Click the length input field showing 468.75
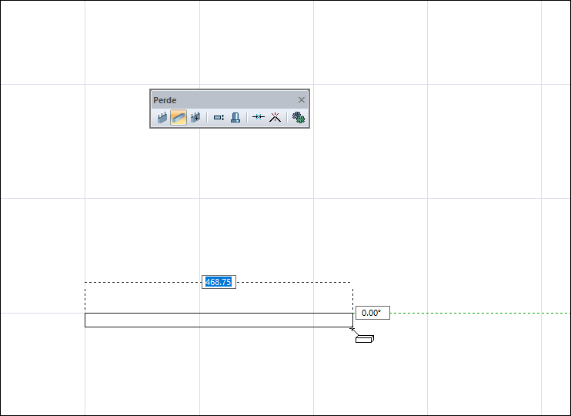The width and height of the screenshot is (571, 416). point(219,282)
